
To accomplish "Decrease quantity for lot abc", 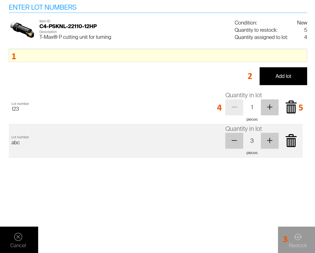I will [234, 141].
